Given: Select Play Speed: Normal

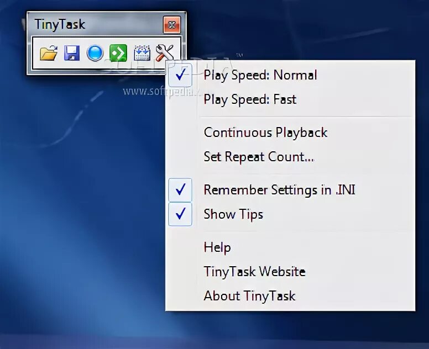Looking at the screenshot, I should 290,75.
